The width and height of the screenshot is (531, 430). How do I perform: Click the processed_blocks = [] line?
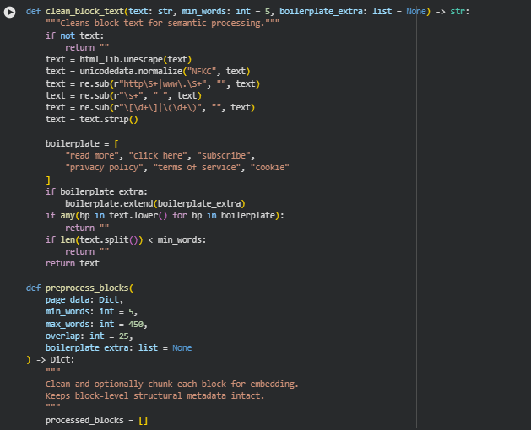point(96,419)
